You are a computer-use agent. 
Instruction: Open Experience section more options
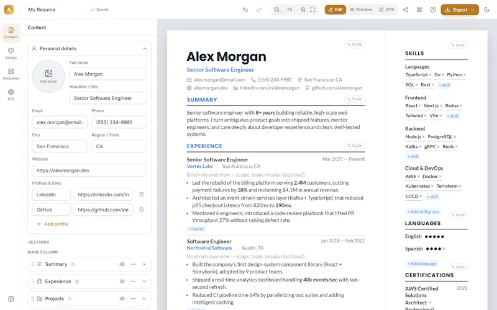click(x=133, y=281)
